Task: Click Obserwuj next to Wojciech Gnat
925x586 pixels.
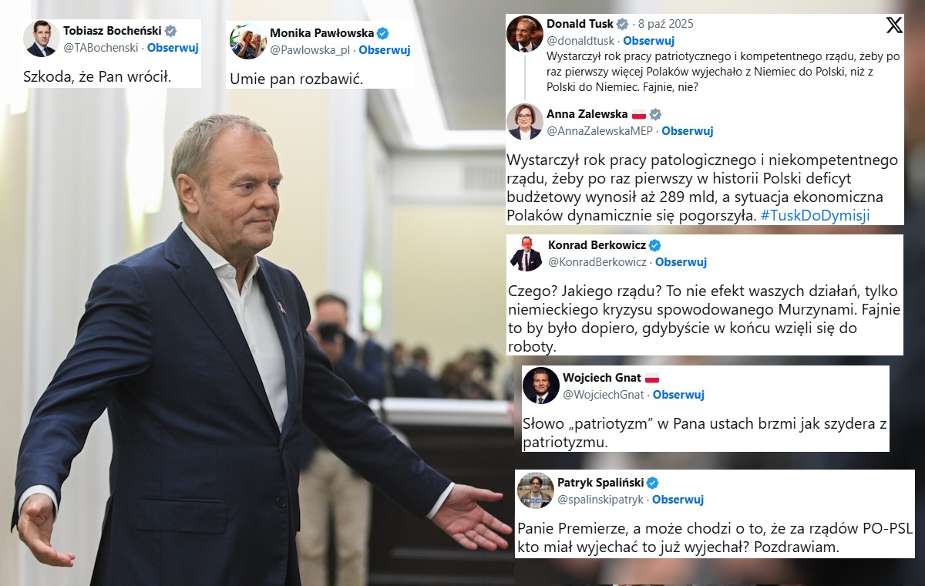Action: point(678,395)
